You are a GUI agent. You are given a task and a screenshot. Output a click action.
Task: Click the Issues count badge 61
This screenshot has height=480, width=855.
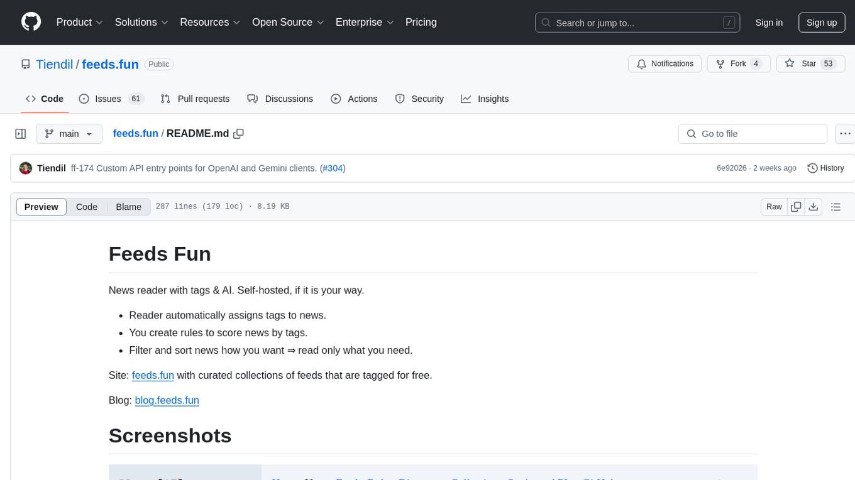tap(135, 99)
